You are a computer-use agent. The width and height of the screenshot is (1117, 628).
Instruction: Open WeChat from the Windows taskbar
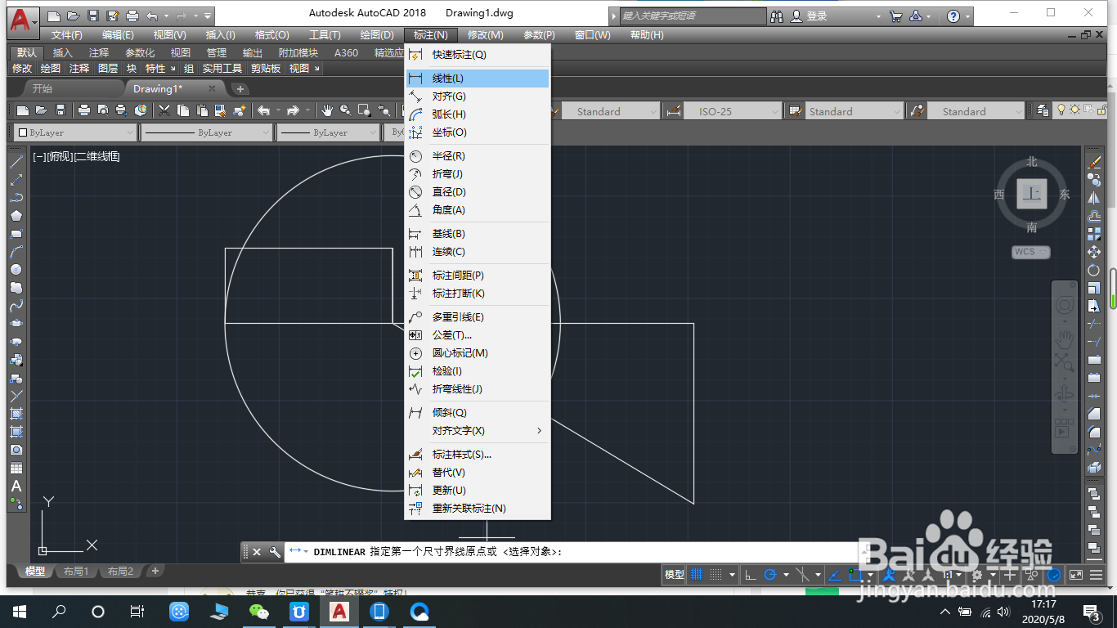259,612
